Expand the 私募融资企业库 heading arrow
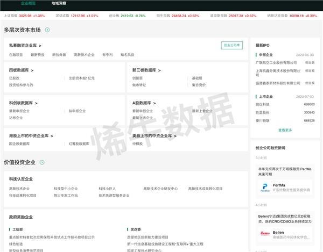This screenshot has height=252, width=323. pos(40,46)
